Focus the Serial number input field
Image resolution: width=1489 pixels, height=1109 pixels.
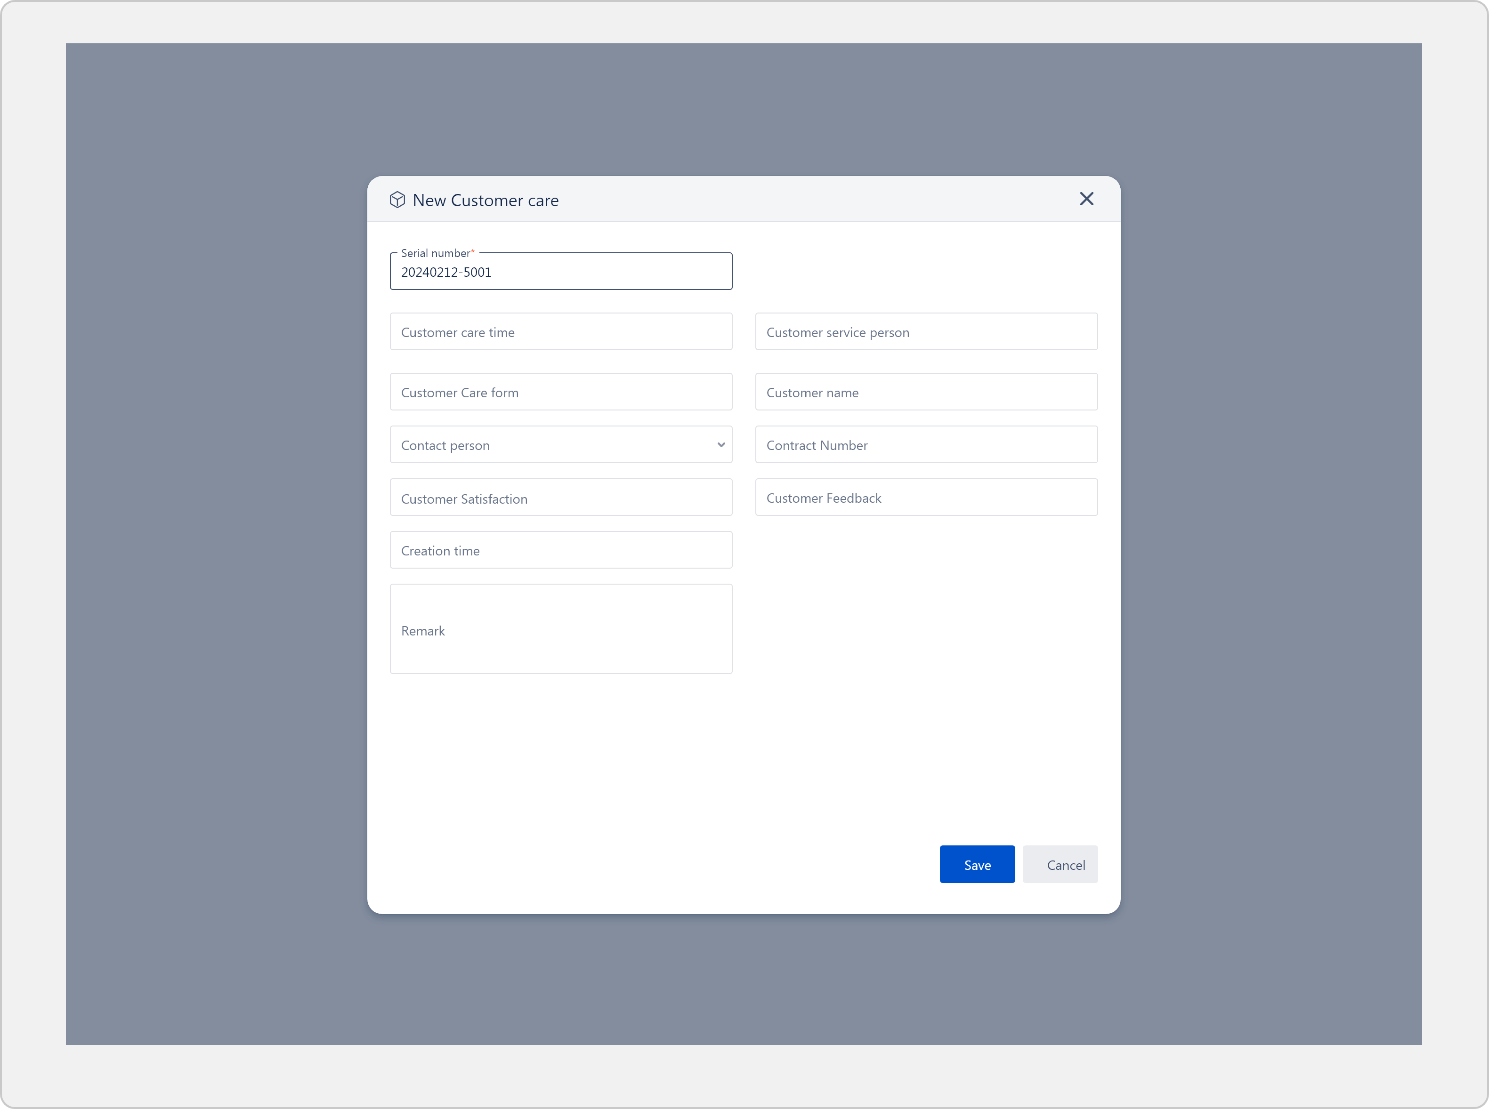[x=561, y=272]
